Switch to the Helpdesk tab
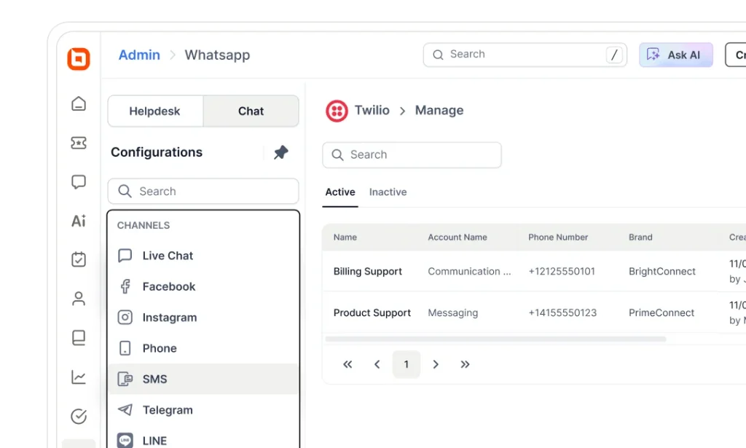 click(x=155, y=111)
